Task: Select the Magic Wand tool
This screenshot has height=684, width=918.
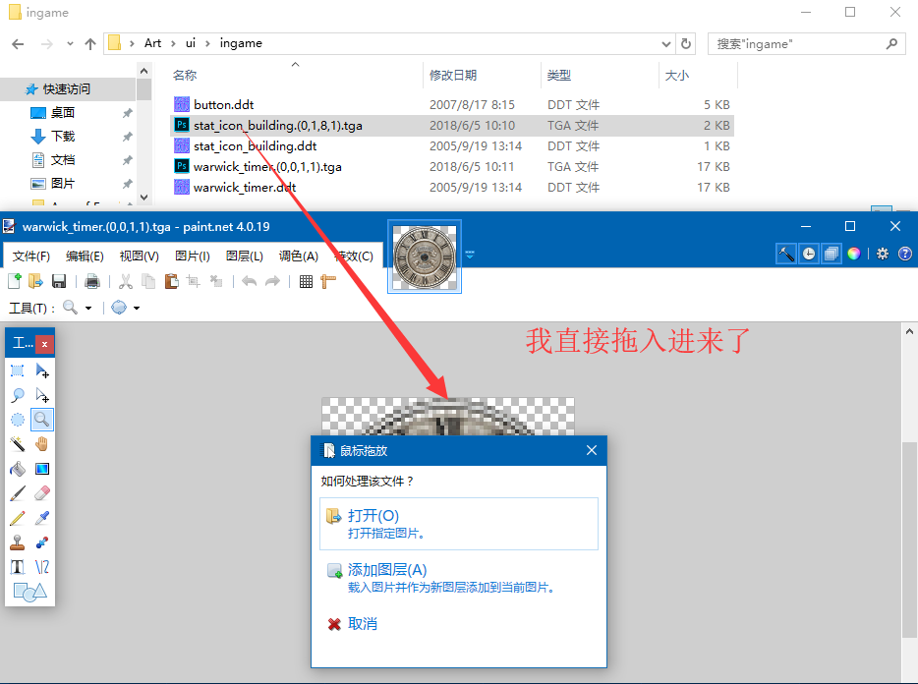Action: (x=18, y=444)
